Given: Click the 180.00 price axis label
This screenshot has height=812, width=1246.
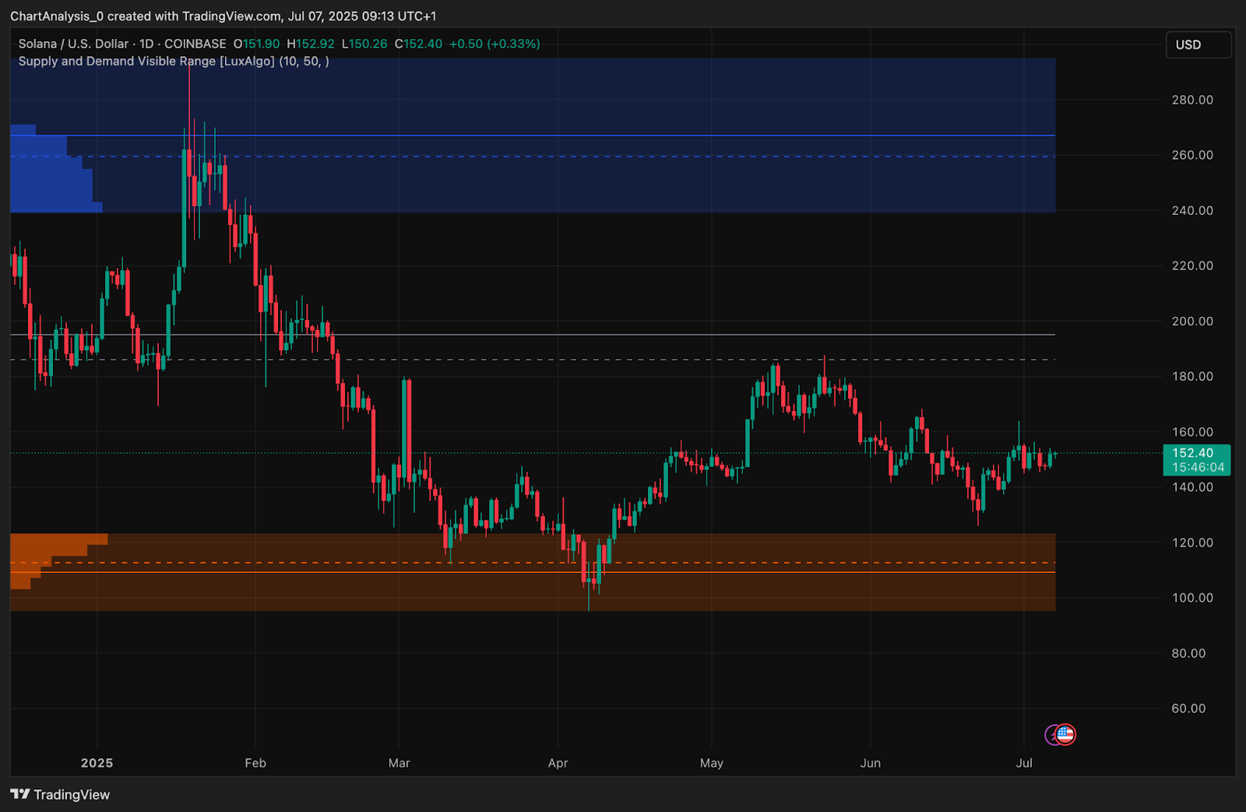Looking at the screenshot, I should 1192,376.
